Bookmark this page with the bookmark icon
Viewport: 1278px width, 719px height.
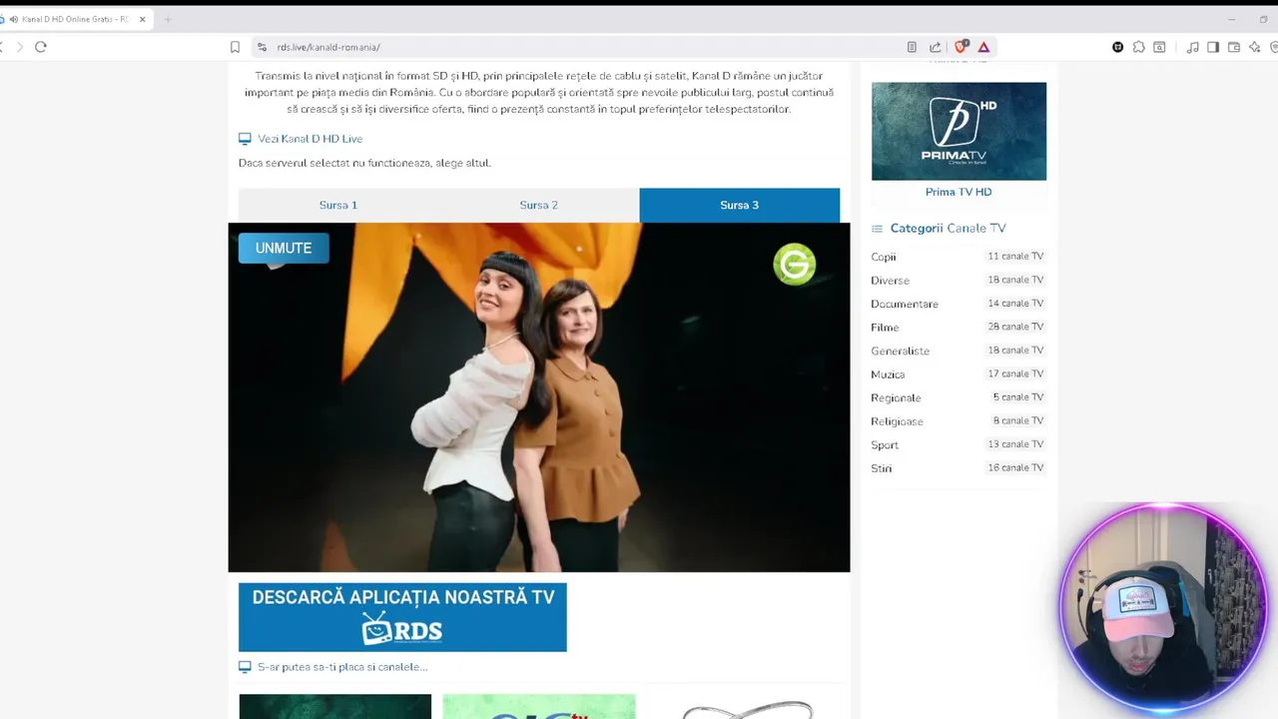[235, 47]
